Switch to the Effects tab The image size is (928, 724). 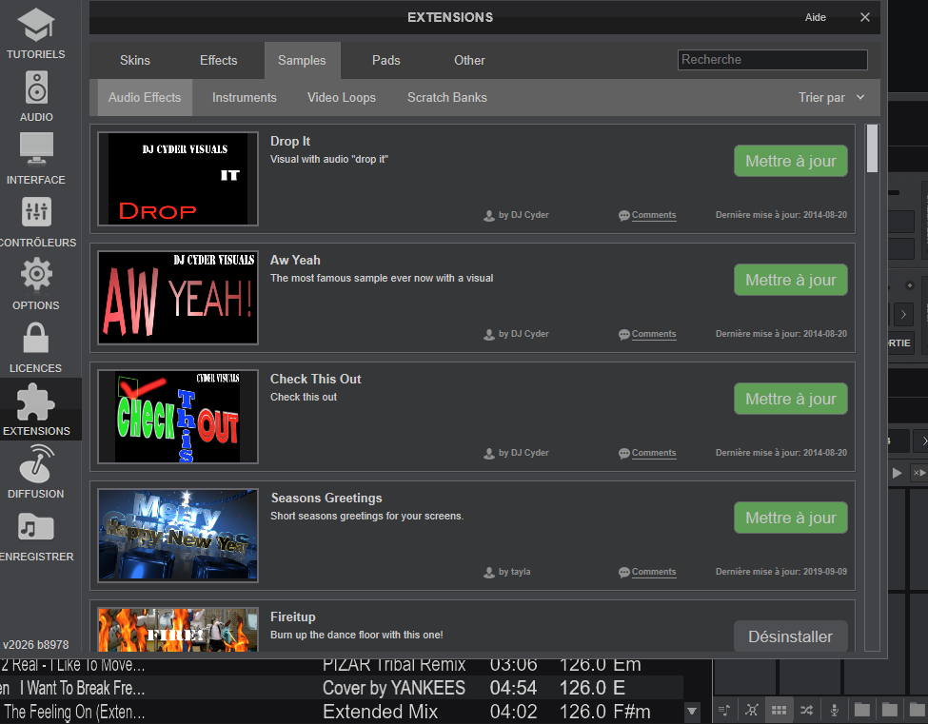tap(218, 60)
